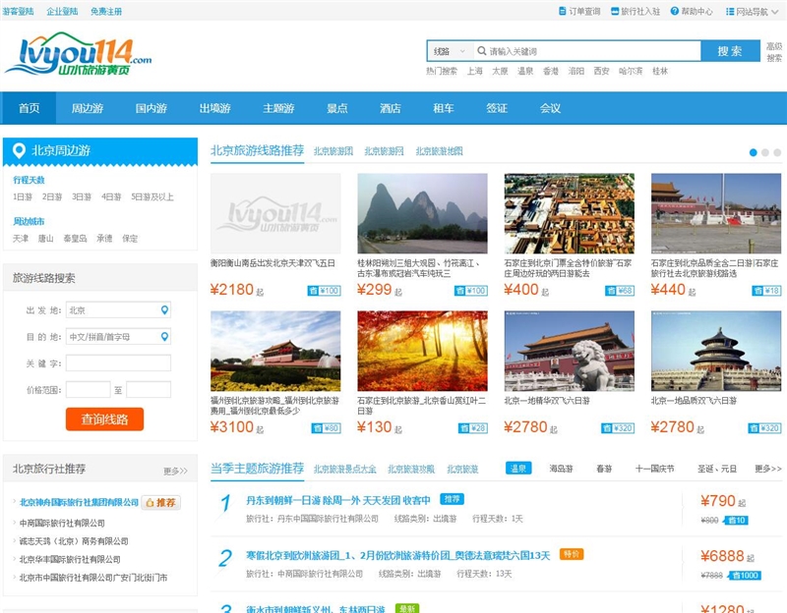
Task: Click the 订单查询 order inquiry icon
Action: click(x=562, y=11)
